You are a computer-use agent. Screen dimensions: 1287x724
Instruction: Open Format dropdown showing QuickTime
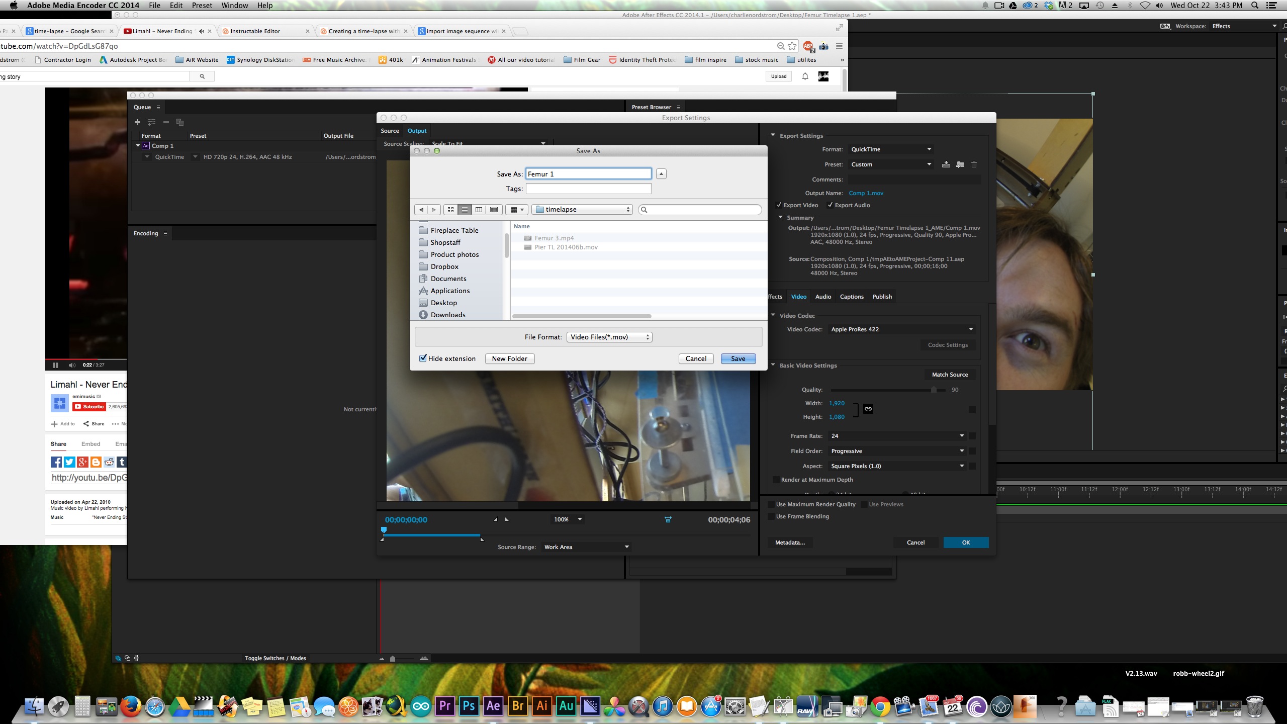tap(891, 149)
